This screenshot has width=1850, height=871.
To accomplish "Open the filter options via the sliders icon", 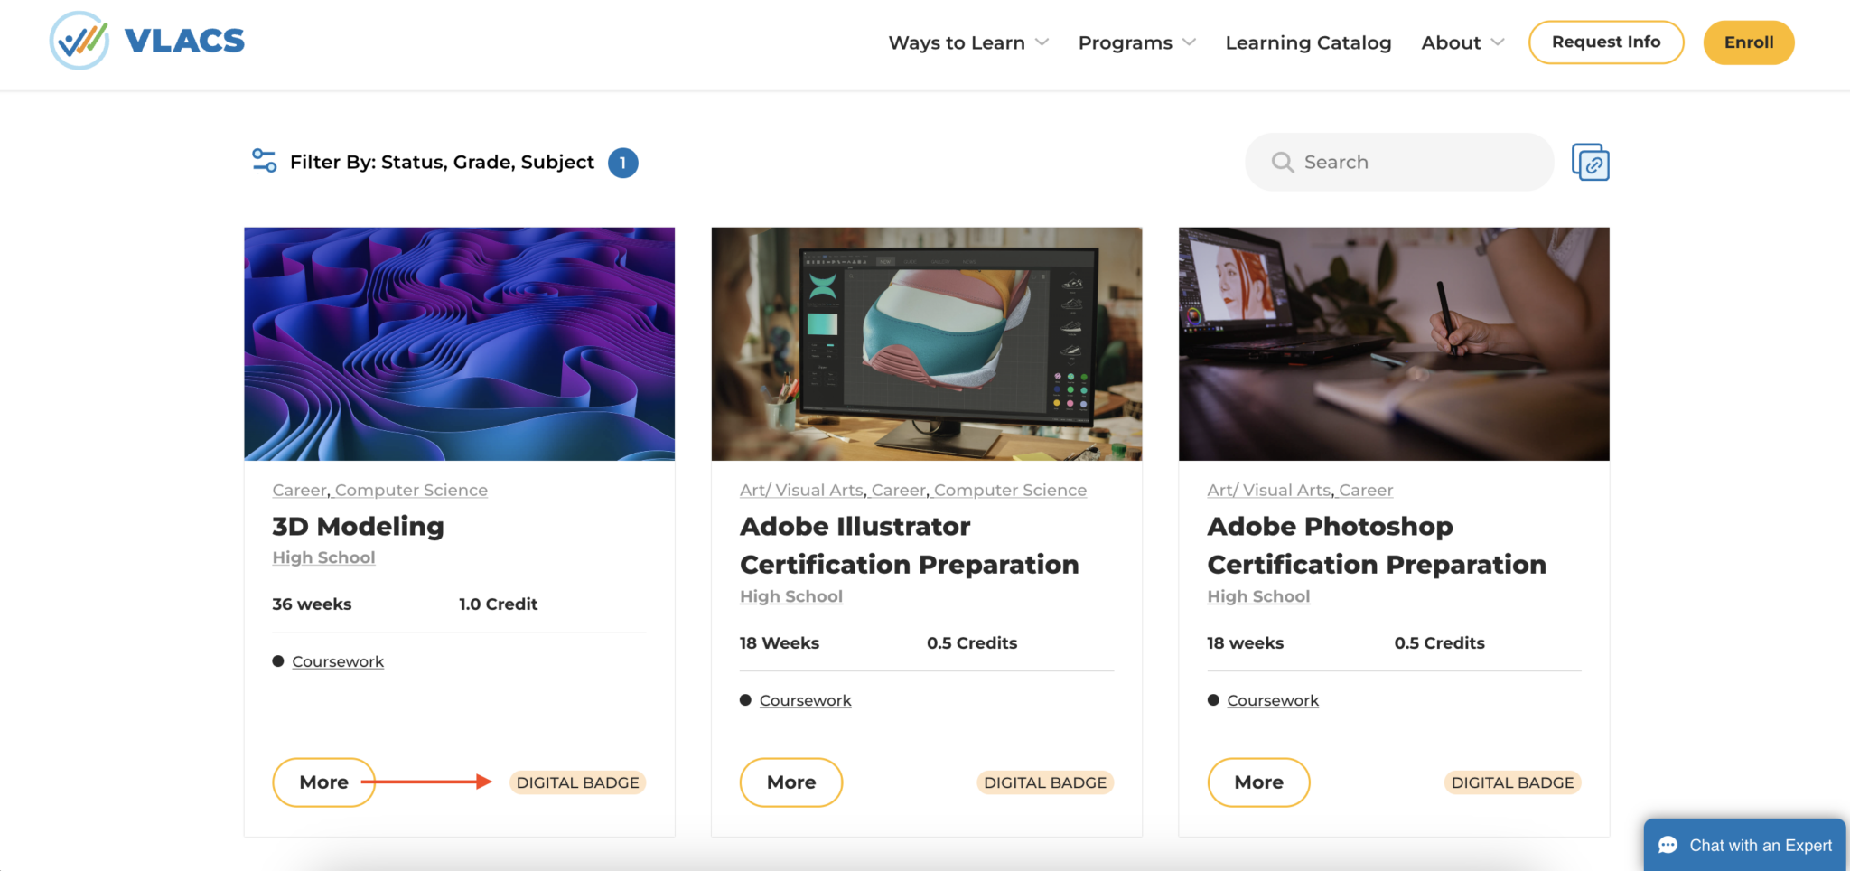I will 263,162.
